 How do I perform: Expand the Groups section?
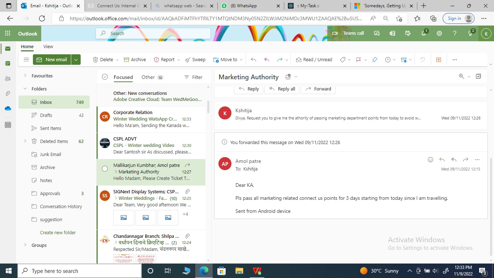(25, 245)
